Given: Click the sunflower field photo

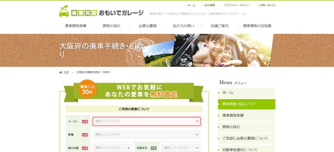Looking at the screenshot, I should 159,54.
